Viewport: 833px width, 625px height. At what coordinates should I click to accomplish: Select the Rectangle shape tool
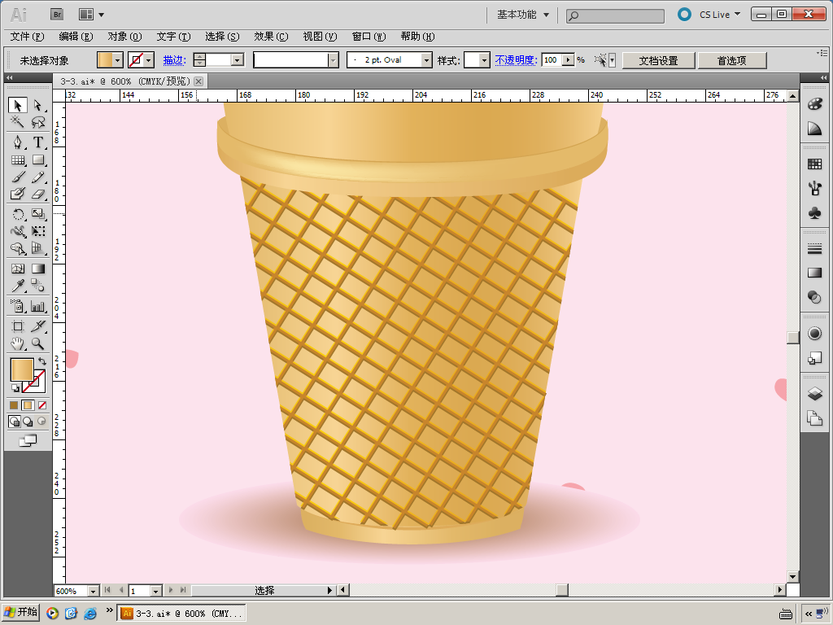[37, 160]
